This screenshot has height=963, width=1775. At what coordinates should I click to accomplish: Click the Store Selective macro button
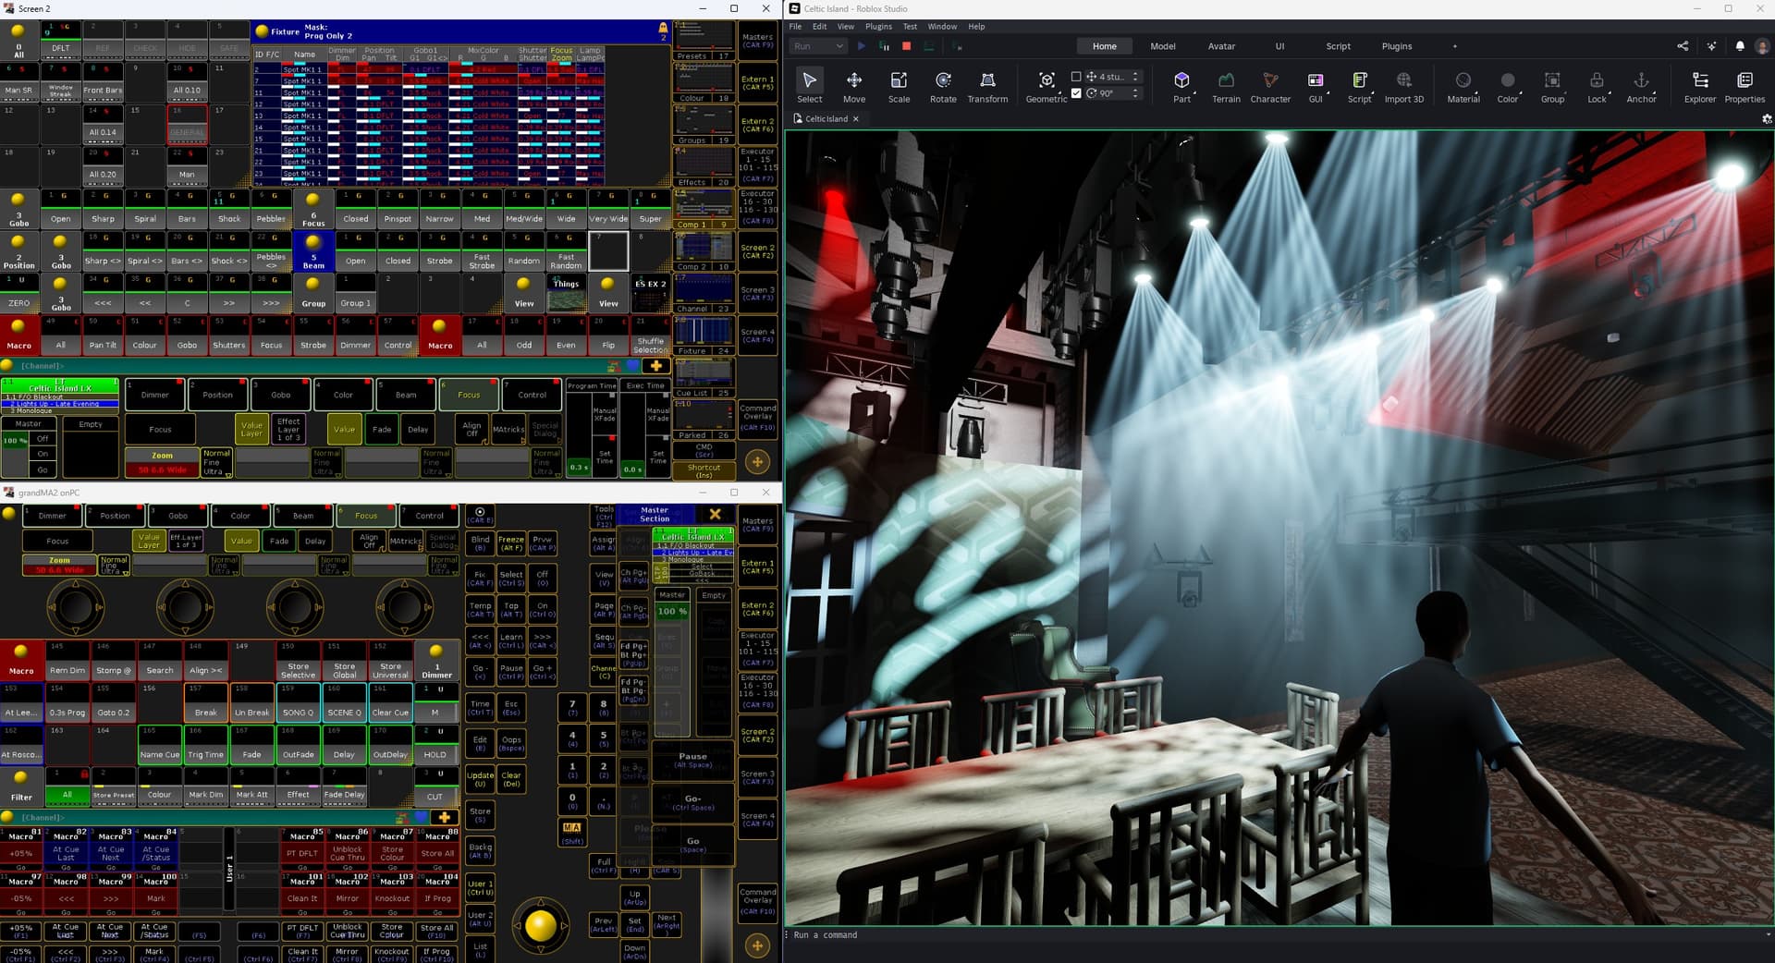(298, 662)
